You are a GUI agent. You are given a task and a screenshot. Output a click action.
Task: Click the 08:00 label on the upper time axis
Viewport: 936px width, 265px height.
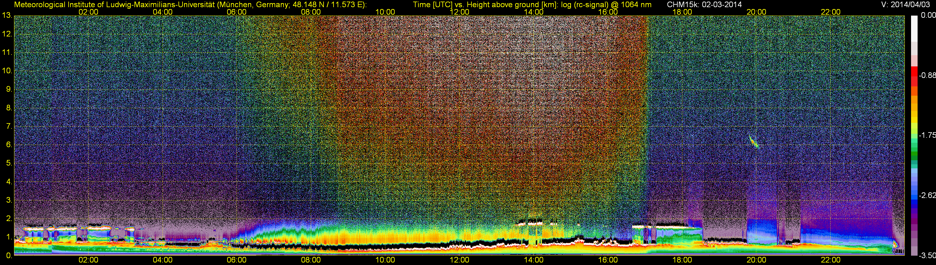311,12
